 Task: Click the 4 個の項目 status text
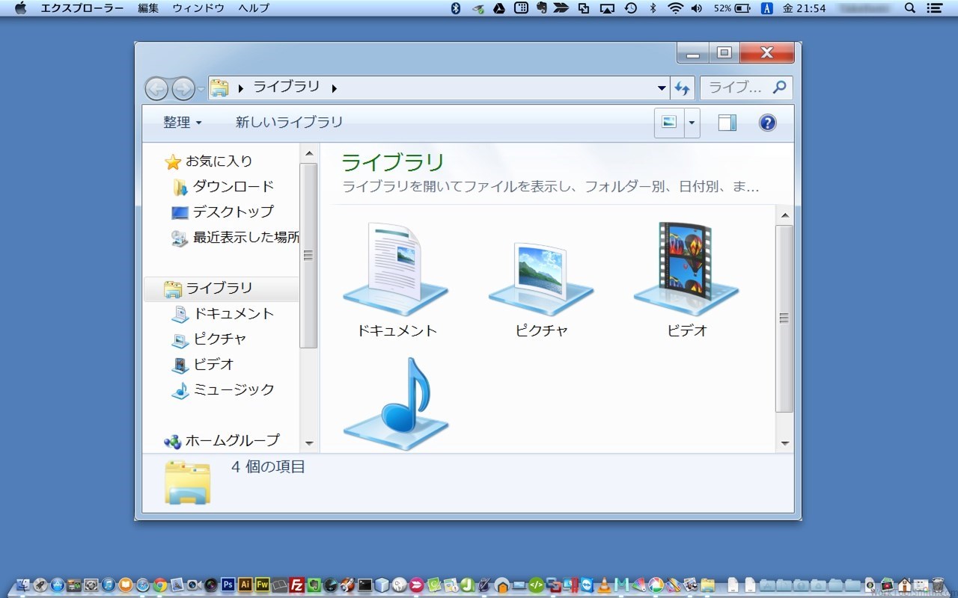(x=268, y=467)
